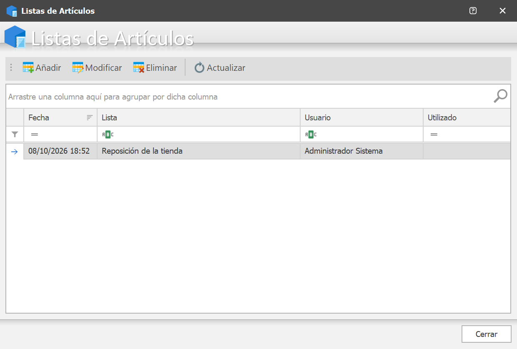Sort by the Usuario column header

click(x=362, y=117)
